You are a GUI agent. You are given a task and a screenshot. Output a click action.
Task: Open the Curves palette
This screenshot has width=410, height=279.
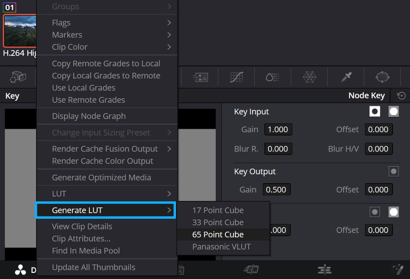(x=236, y=77)
